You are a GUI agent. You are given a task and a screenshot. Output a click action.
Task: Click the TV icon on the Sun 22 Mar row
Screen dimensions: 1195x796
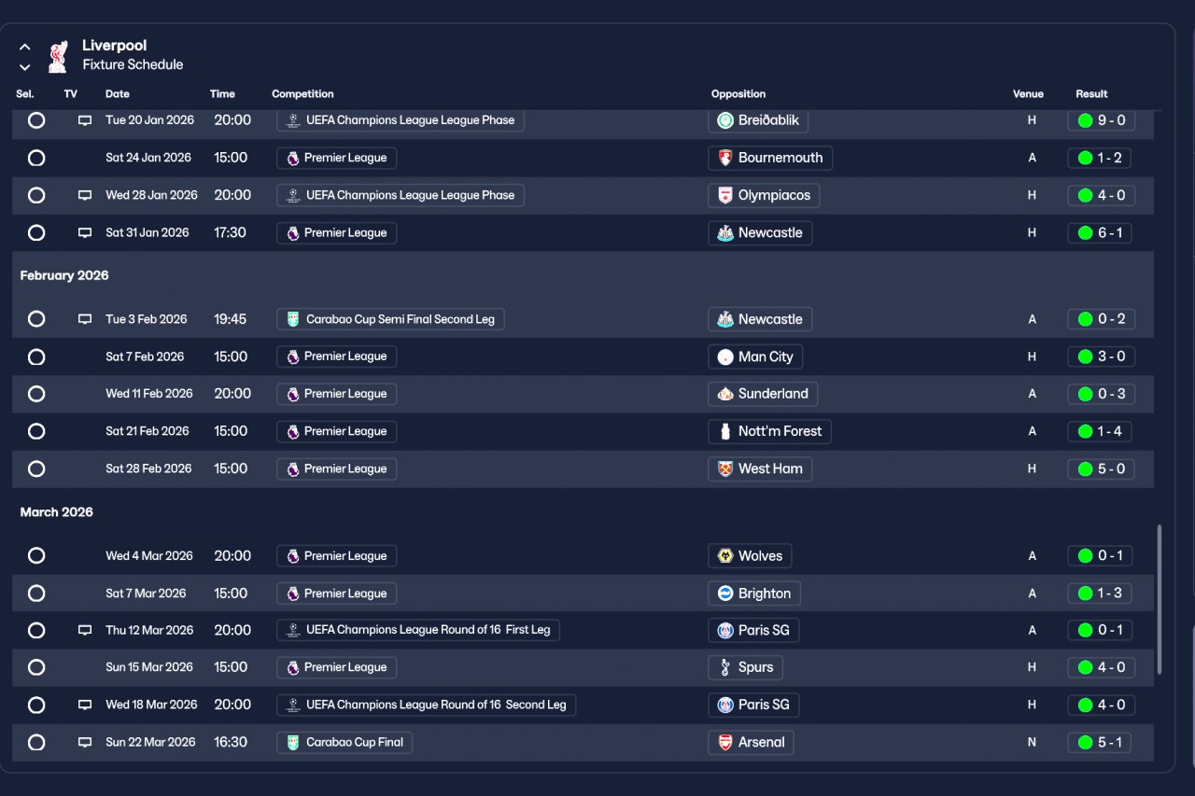coord(85,742)
